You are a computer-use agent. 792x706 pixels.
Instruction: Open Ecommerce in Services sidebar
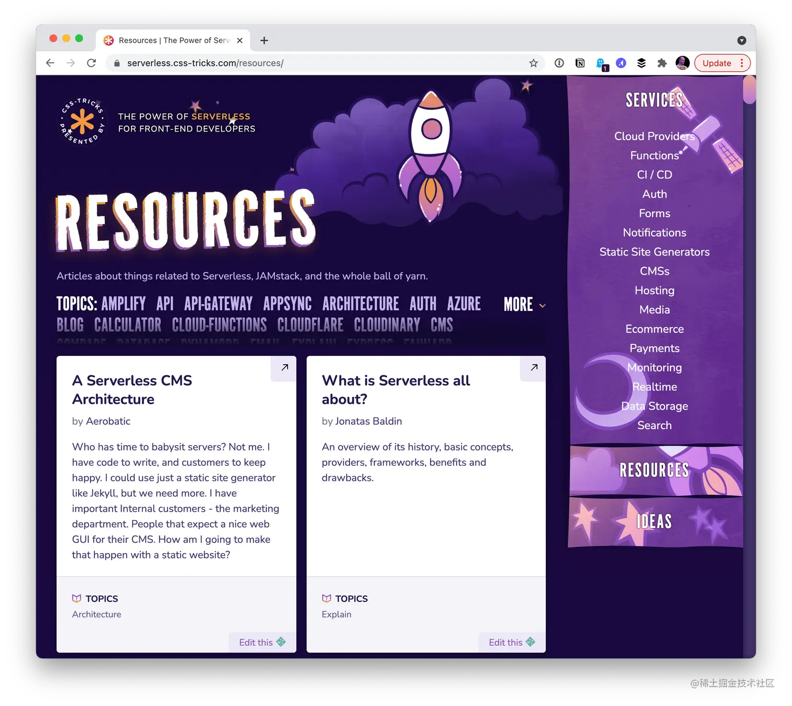(655, 329)
